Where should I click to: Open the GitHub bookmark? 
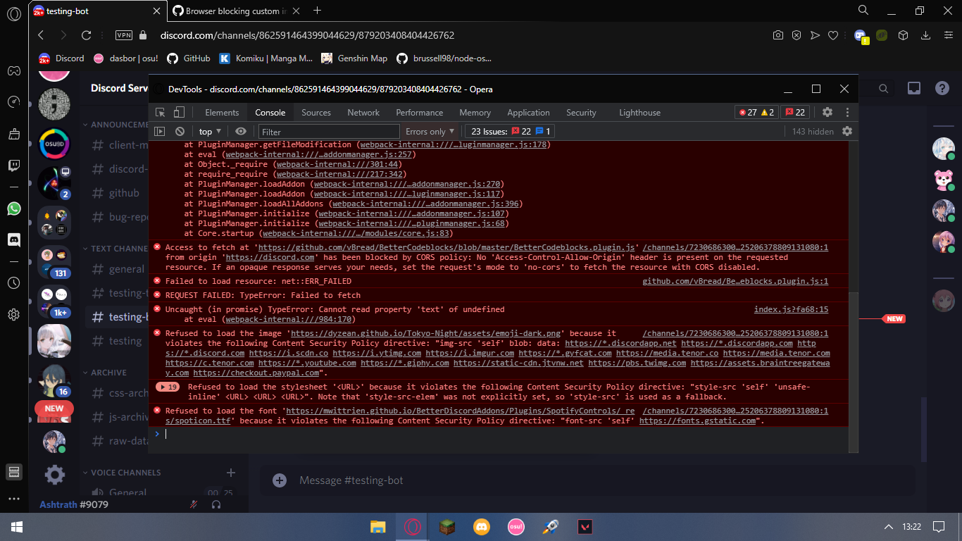click(x=189, y=58)
